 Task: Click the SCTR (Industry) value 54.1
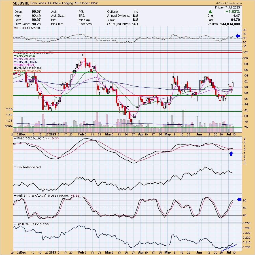tap(135, 24)
